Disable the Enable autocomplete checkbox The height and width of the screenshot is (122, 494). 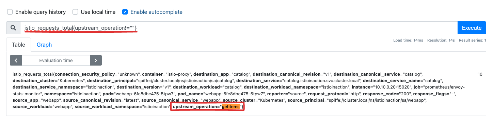pos(125,12)
